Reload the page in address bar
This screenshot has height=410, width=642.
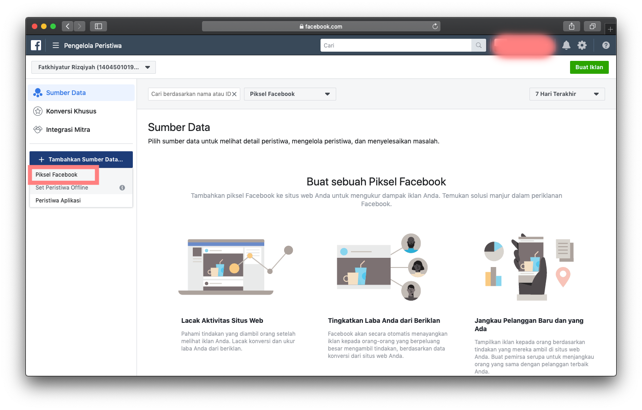[x=435, y=26]
